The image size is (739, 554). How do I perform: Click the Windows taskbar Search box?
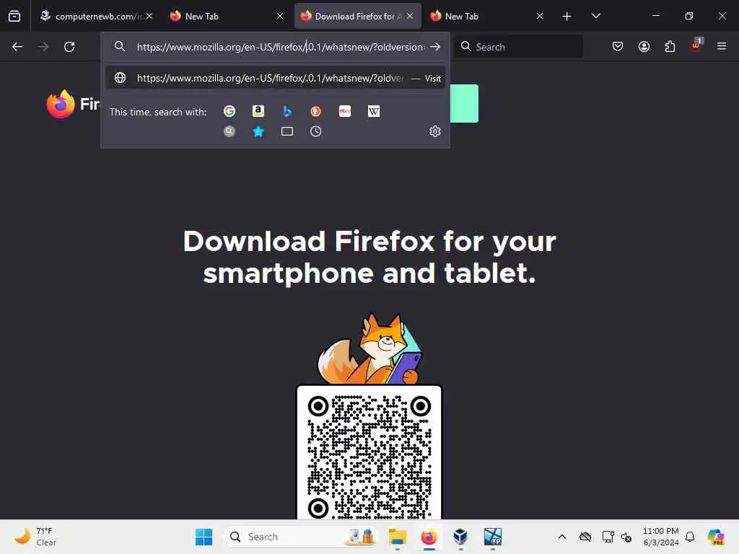tap(301, 537)
